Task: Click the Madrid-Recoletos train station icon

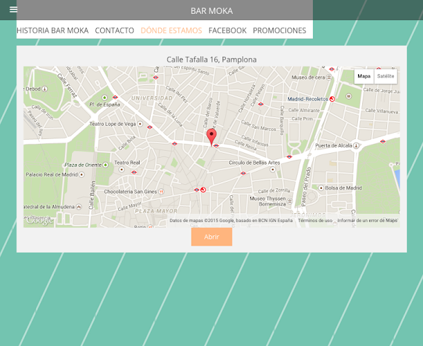Action: [332, 99]
